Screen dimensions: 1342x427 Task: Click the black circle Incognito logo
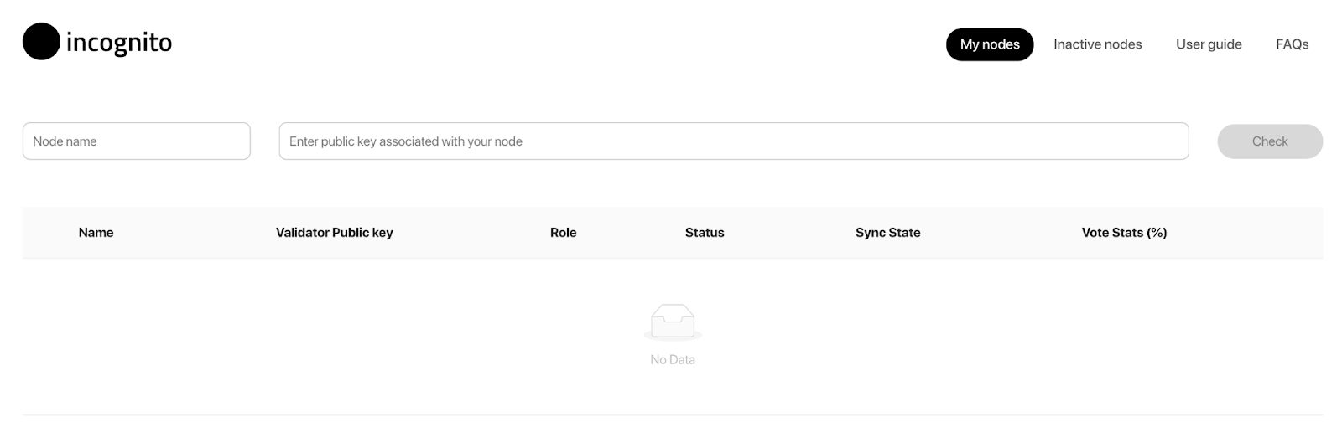[x=41, y=42]
